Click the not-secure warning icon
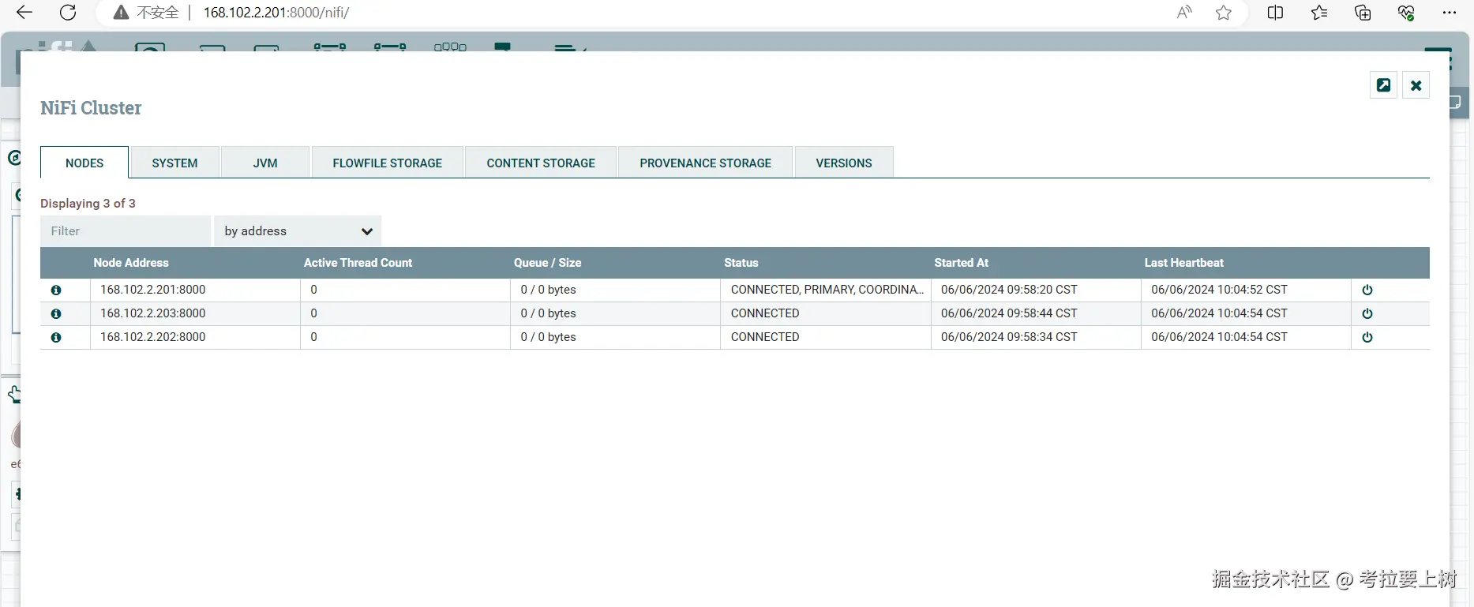This screenshot has width=1474, height=607. [121, 13]
